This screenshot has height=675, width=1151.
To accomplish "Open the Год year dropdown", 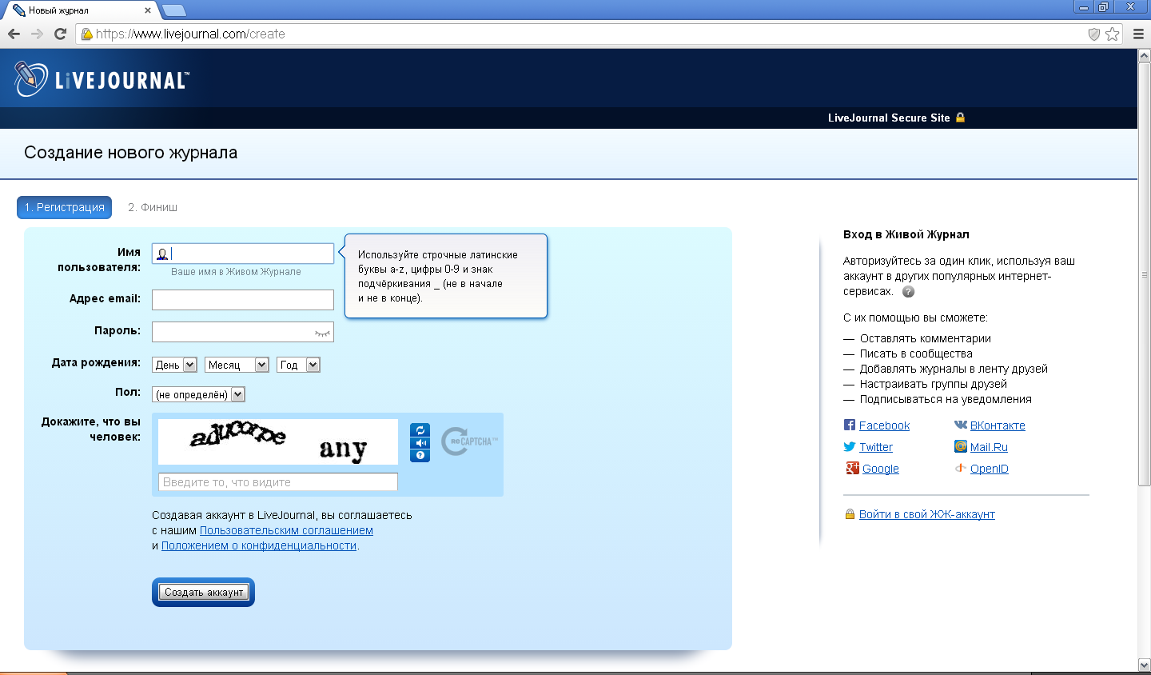I will [x=298, y=365].
